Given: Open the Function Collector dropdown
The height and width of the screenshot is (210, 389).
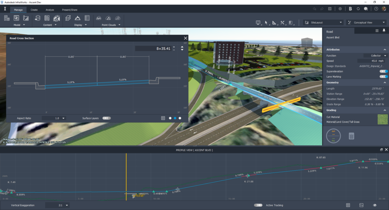Looking at the screenshot, I should coord(373,56).
